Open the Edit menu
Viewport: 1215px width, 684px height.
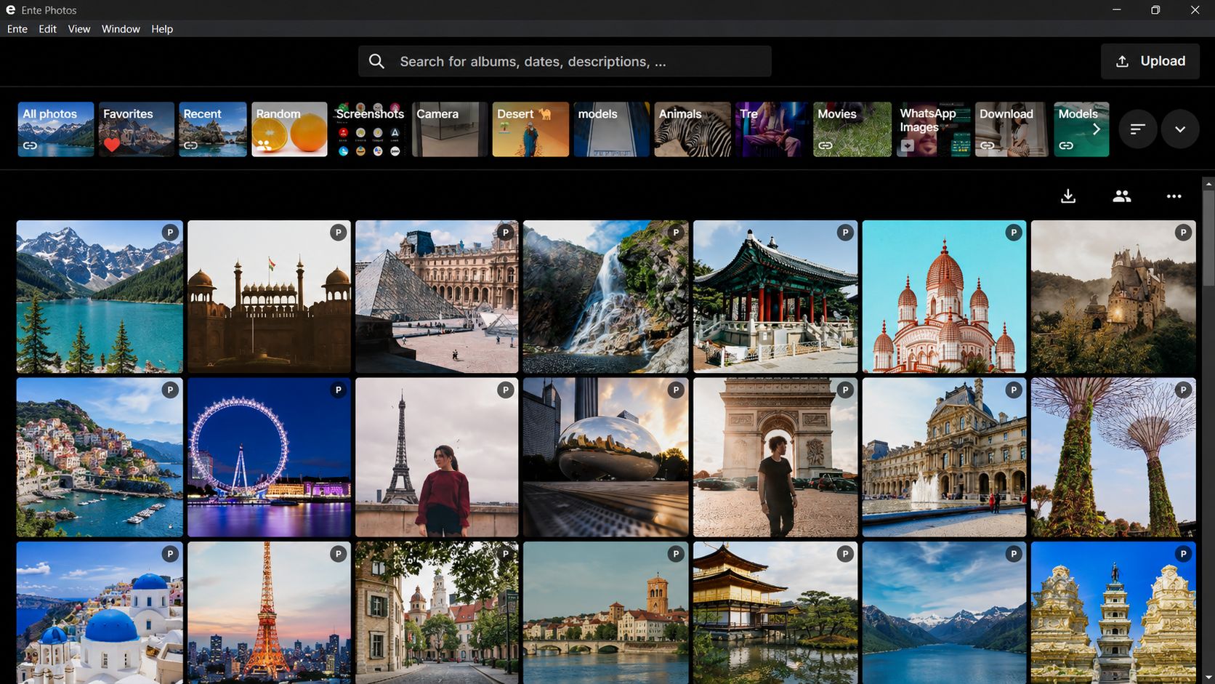(x=47, y=29)
